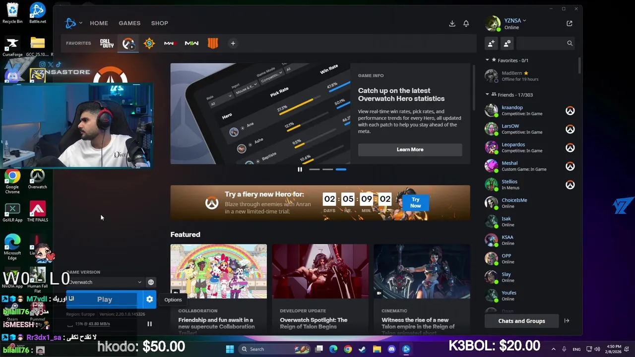The width and height of the screenshot is (635, 357).
Task: Click the Overwatch icon beside Stellios
Action: (x=570, y=184)
